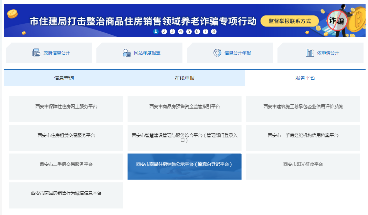Click the 监督举报联系方式 yellow button
368x215 pixels.
(290, 21)
